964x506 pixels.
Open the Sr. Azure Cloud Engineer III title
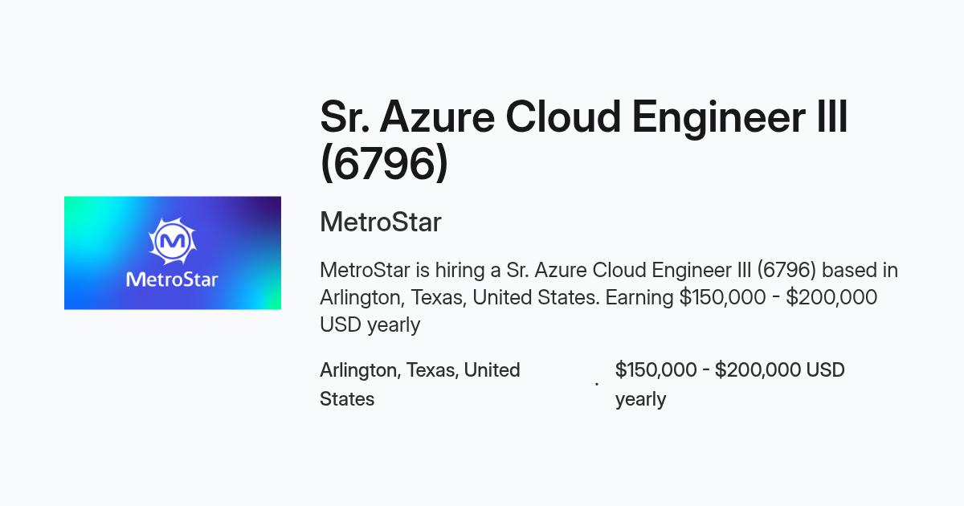click(x=584, y=116)
